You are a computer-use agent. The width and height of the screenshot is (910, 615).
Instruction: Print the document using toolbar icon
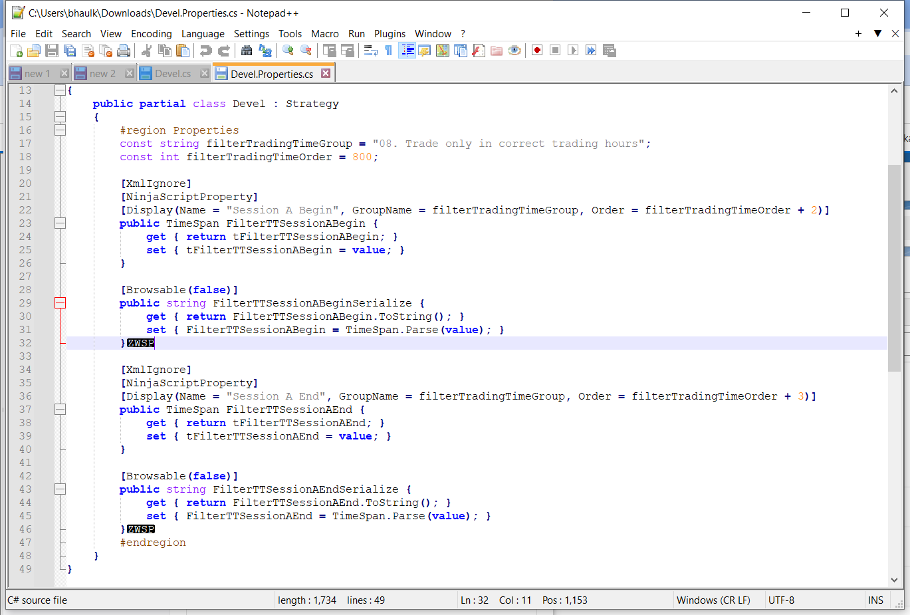point(124,51)
